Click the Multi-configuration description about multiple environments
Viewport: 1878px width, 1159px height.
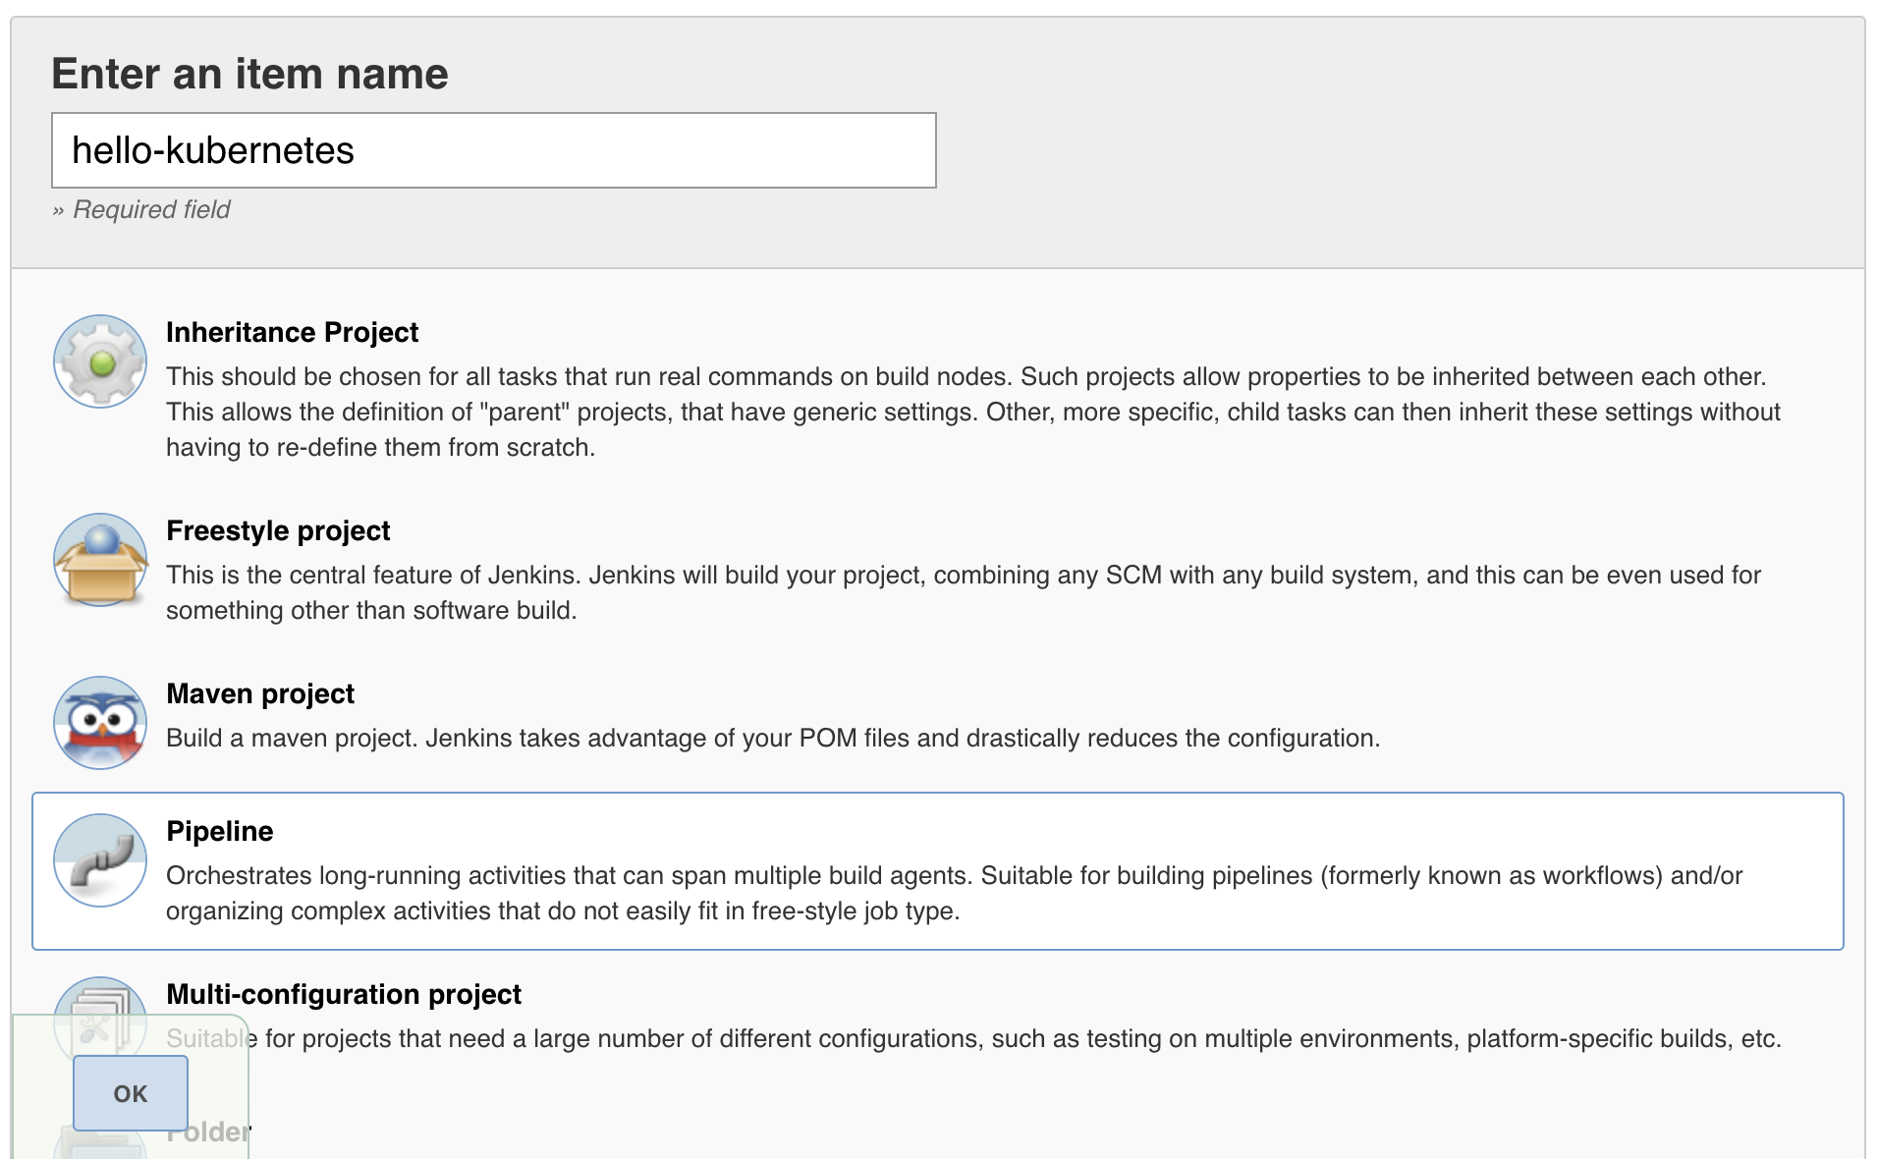973,1038
